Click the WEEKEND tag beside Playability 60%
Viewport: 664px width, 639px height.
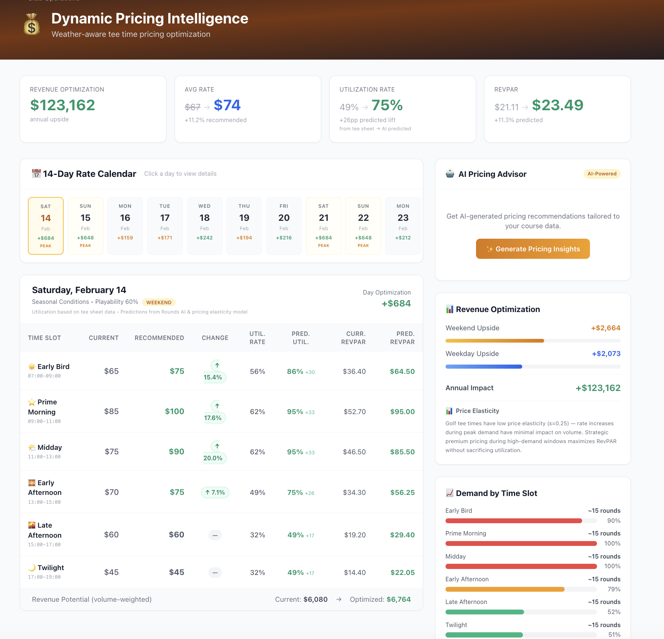(159, 302)
